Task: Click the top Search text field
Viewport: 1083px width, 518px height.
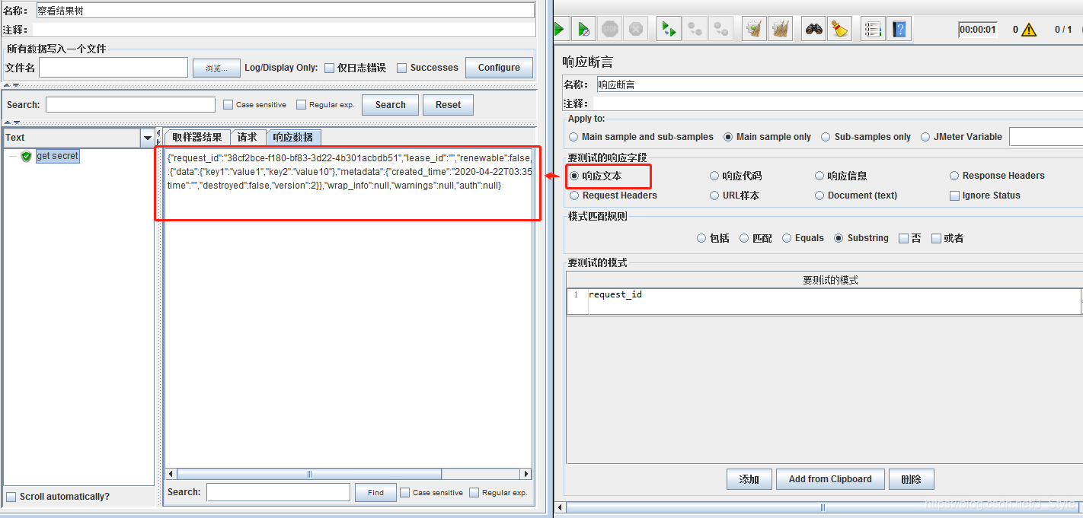Action: tap(130, 105)
